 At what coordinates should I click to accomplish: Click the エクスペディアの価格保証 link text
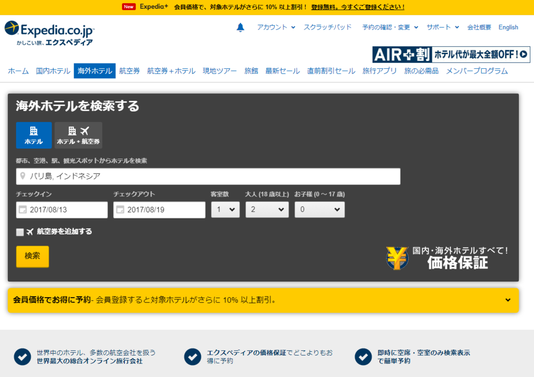246,353
